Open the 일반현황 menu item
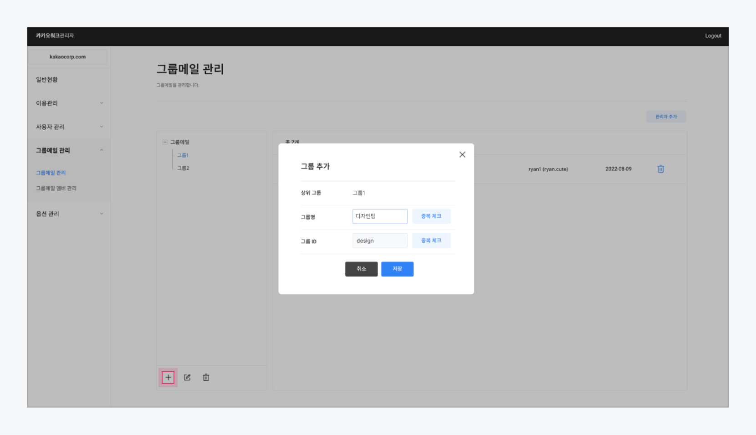The height and width of the screenshot is (435, 756). click(47, 80)
